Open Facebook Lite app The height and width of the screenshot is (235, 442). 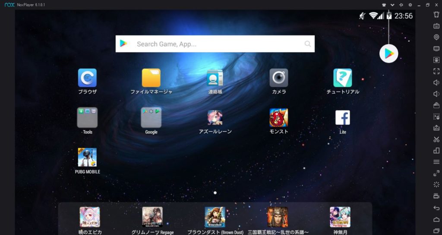tap(342, 118)
